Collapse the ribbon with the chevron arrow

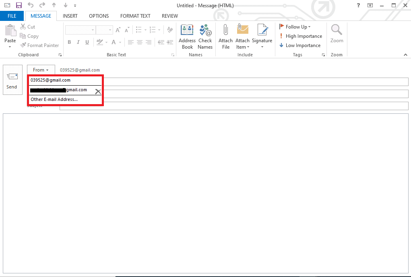(406, 55)
